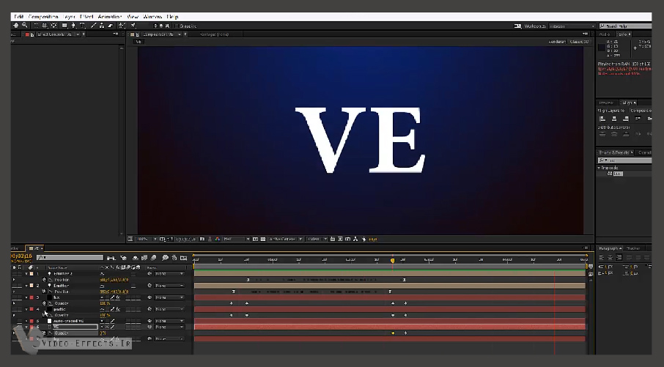This screenshot has height=367, width=664.
Task: Click the selected yellow Opacity keyframe of VE
Action: (393, 333)
